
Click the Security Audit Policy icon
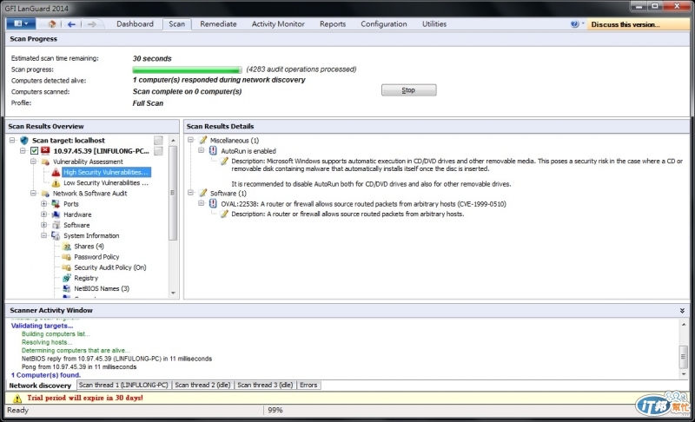(x=67, y=267)
